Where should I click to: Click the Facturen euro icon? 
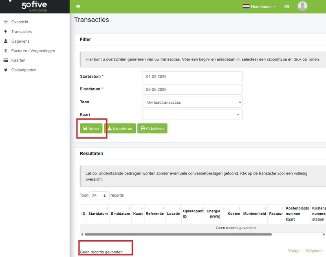pyautogui.click(x=6, y=50)
